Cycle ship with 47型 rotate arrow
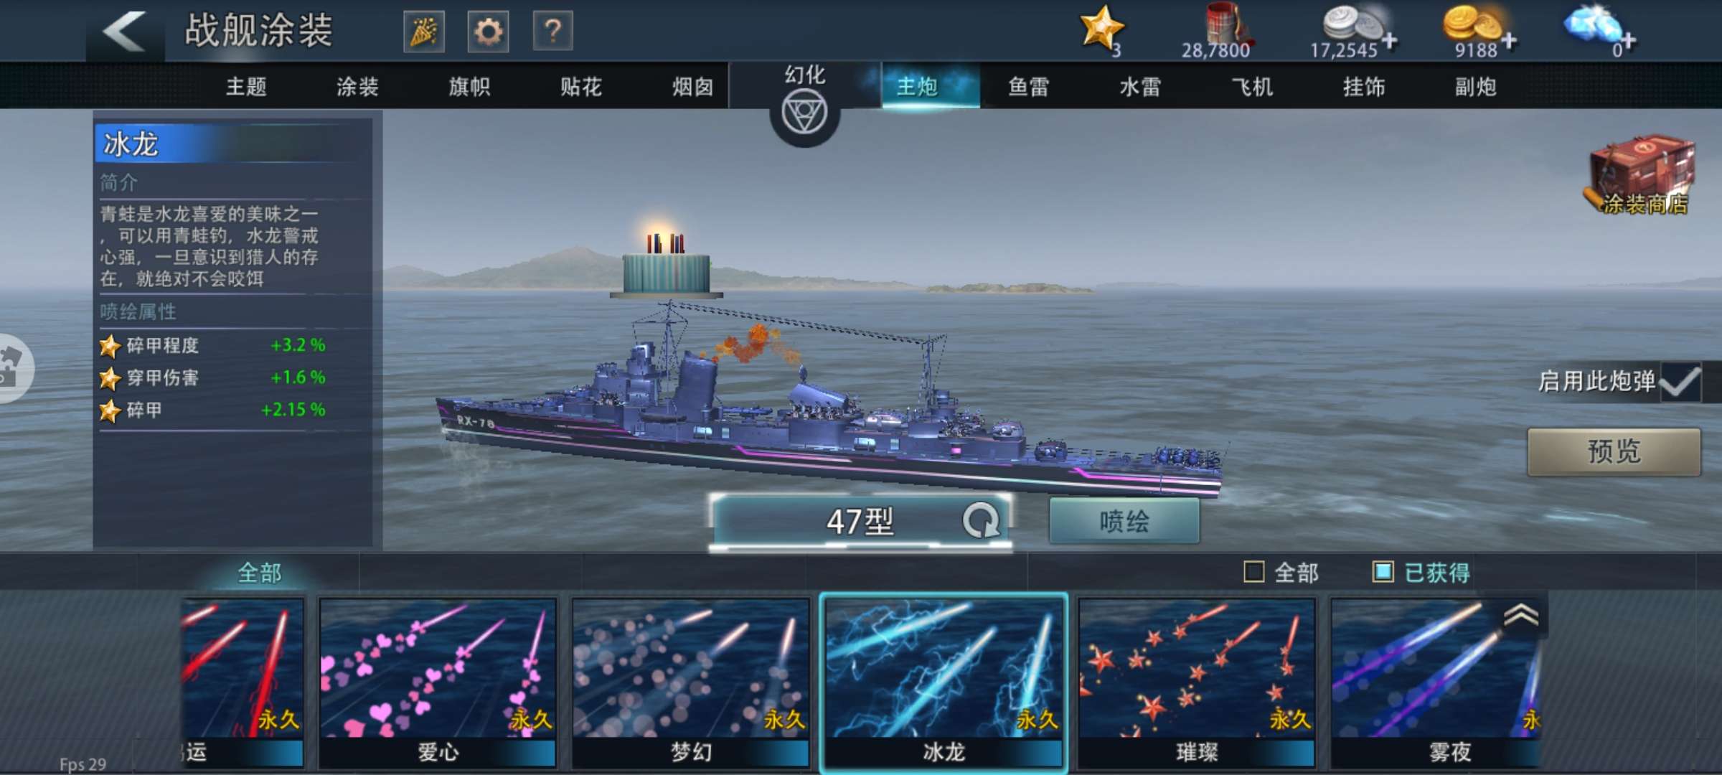1722x775 pixels. tap(981, 520)
